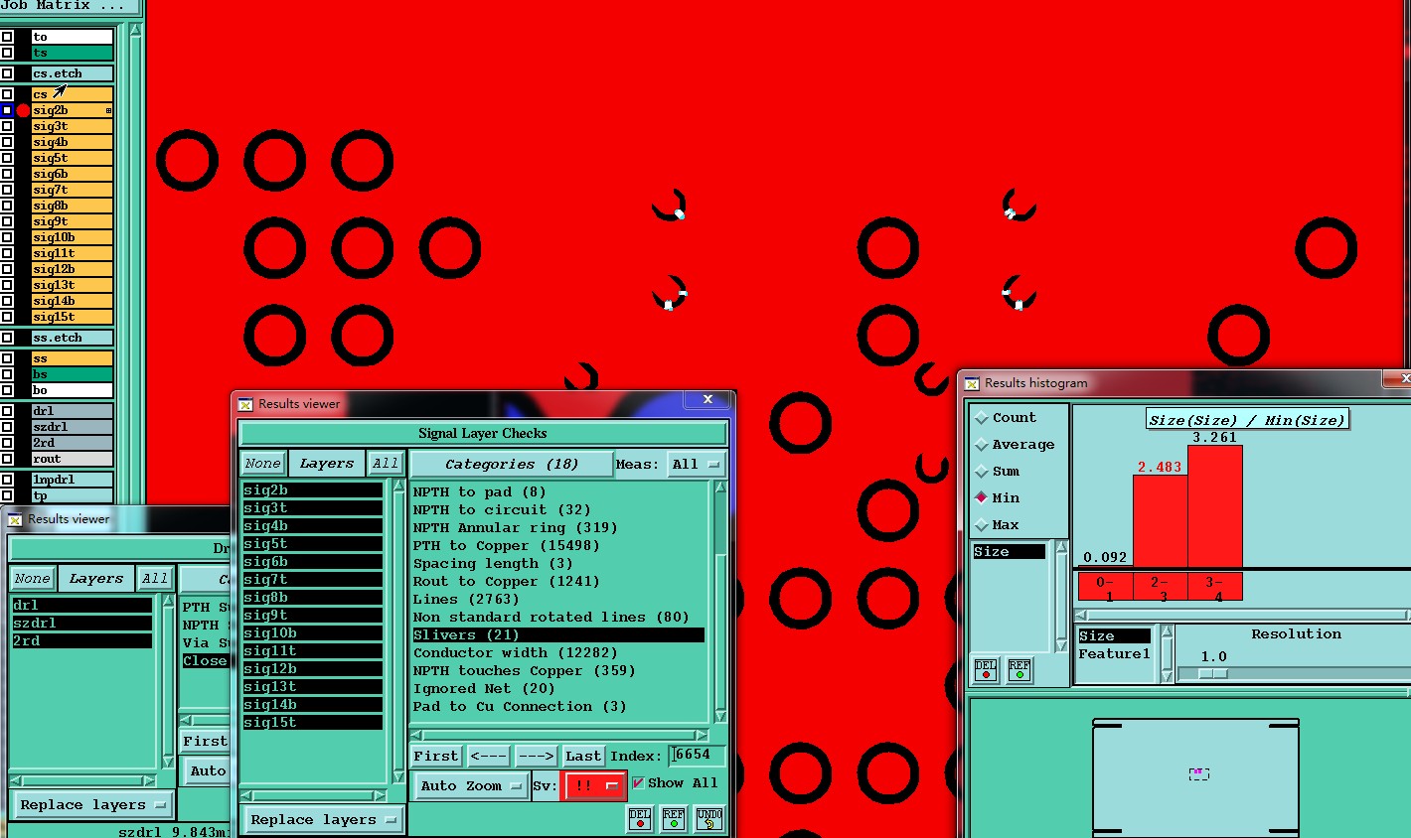Select the Max radio option
Image resolution: width=1411 pixels, height=838 pixels.
982,525
